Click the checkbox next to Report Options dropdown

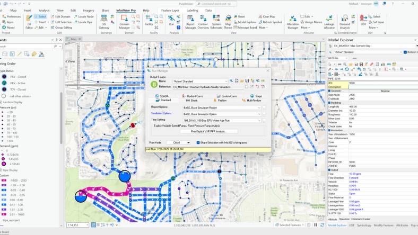264,107
